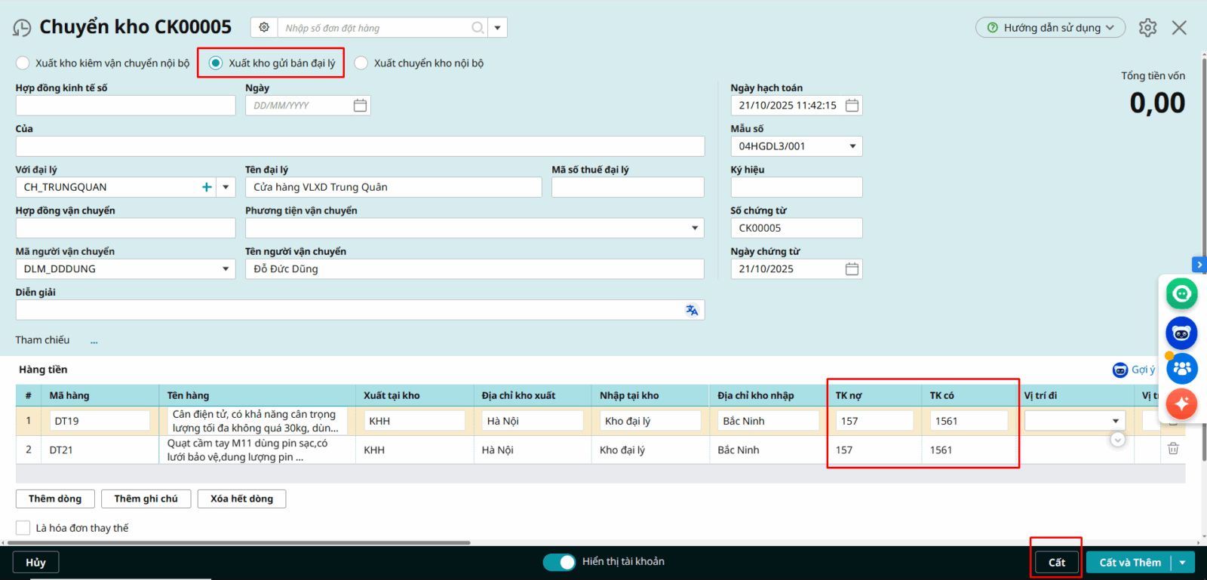Open the settings gear at top right
This screenshot has width=1207, height=580.
click(x=1147, y=28)
